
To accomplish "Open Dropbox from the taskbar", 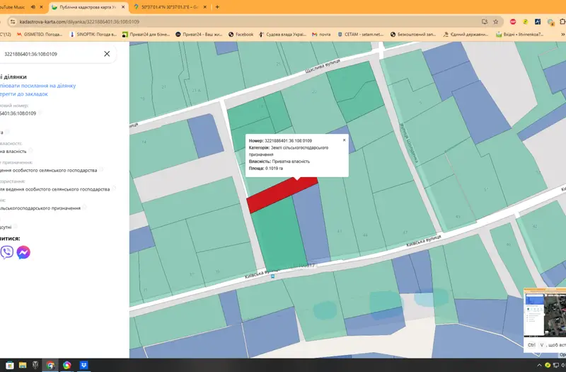I will click(x=83, y=365).
